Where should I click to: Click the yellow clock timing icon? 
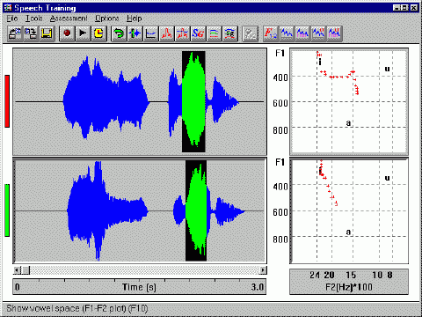tap(98, 33)
